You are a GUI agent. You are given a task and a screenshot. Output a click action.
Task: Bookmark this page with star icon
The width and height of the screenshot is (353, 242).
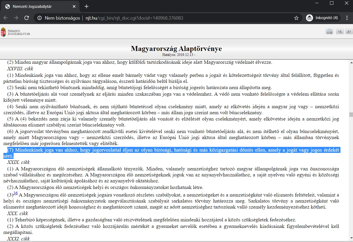tap(296, 18)
